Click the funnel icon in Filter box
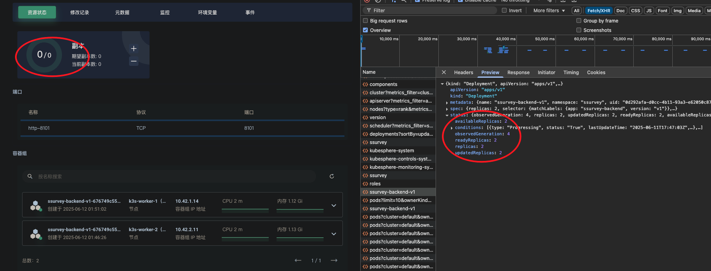 [369, 11]
